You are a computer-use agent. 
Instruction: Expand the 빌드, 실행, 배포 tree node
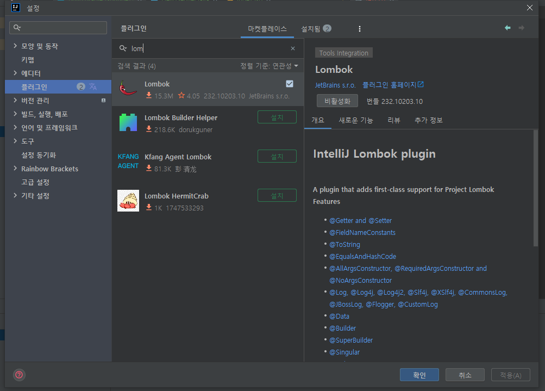(x=15, y=114)
